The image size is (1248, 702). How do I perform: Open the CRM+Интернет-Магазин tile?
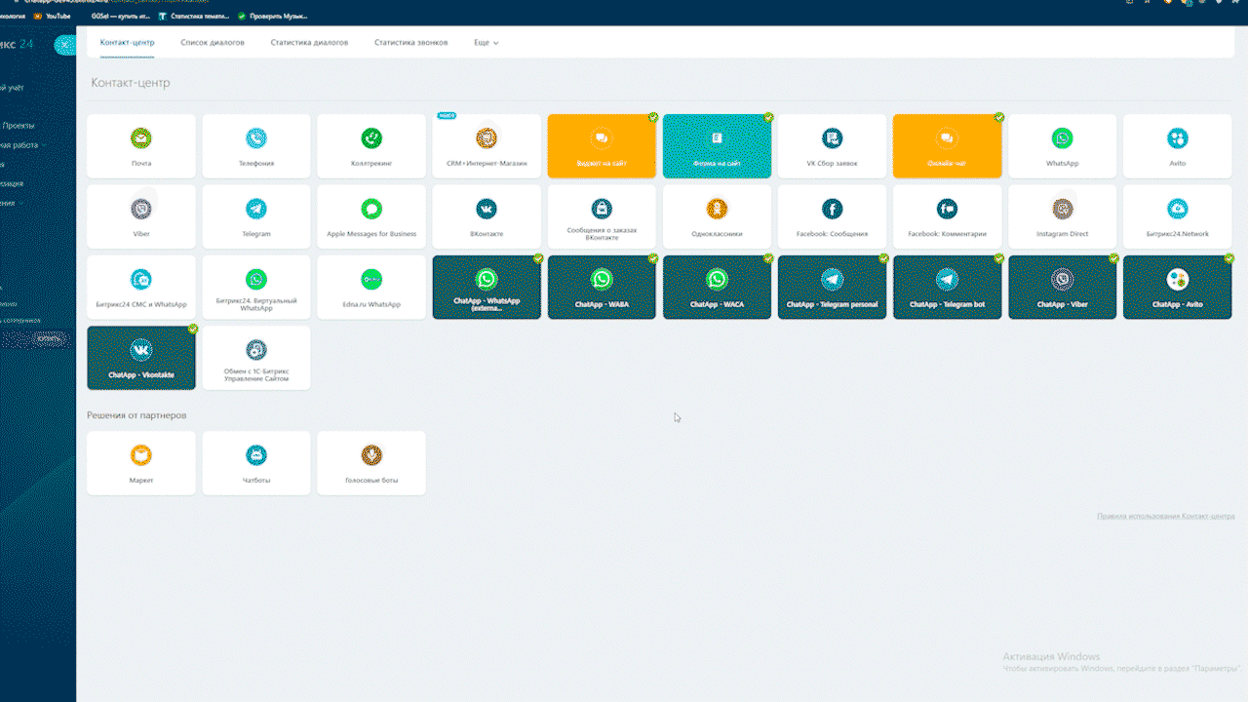487,146
